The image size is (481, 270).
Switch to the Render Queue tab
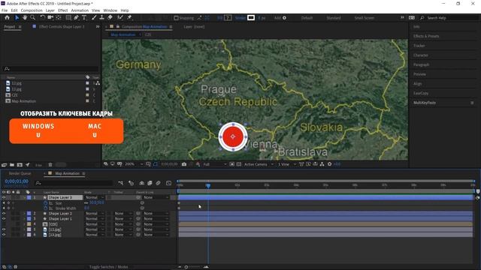pos(20,173)
